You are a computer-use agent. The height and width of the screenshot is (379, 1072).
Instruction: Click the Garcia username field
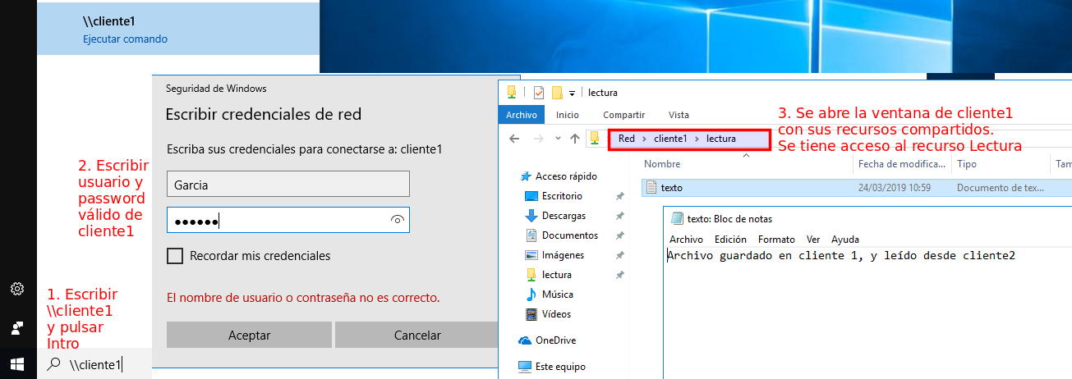(288, 184)
